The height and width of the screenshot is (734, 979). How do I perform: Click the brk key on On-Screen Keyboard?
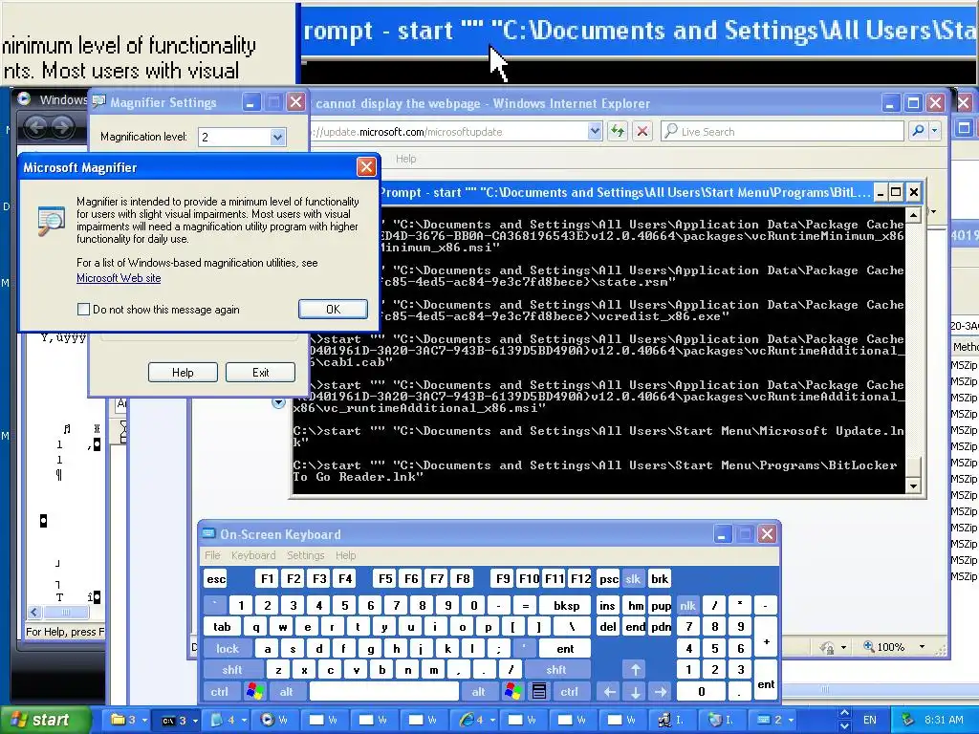660,579
